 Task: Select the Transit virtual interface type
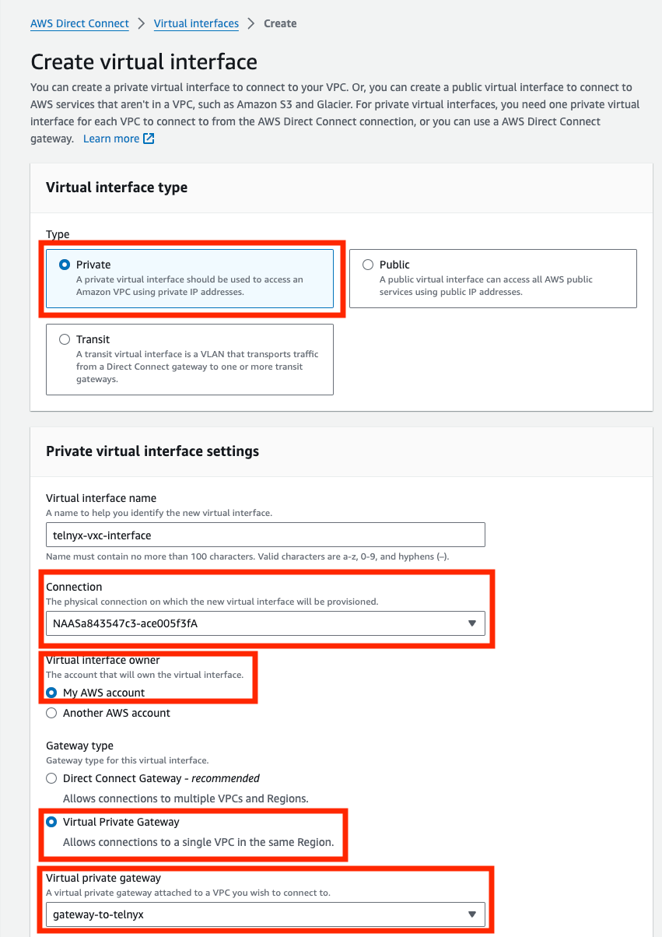click(65, 339)
